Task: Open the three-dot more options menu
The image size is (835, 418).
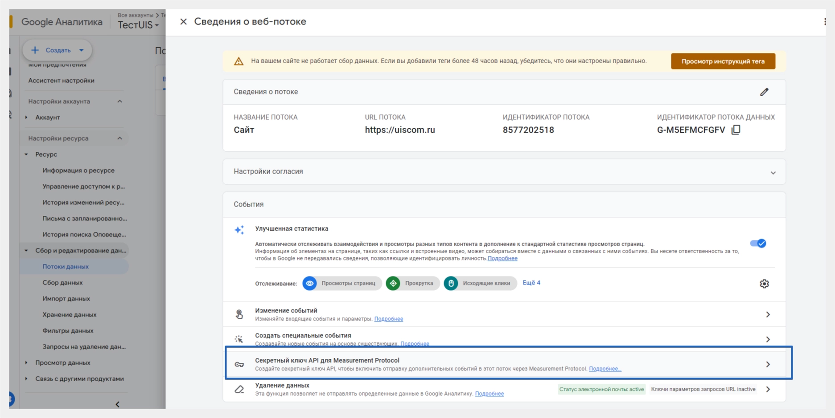Action: pos(825,21)
